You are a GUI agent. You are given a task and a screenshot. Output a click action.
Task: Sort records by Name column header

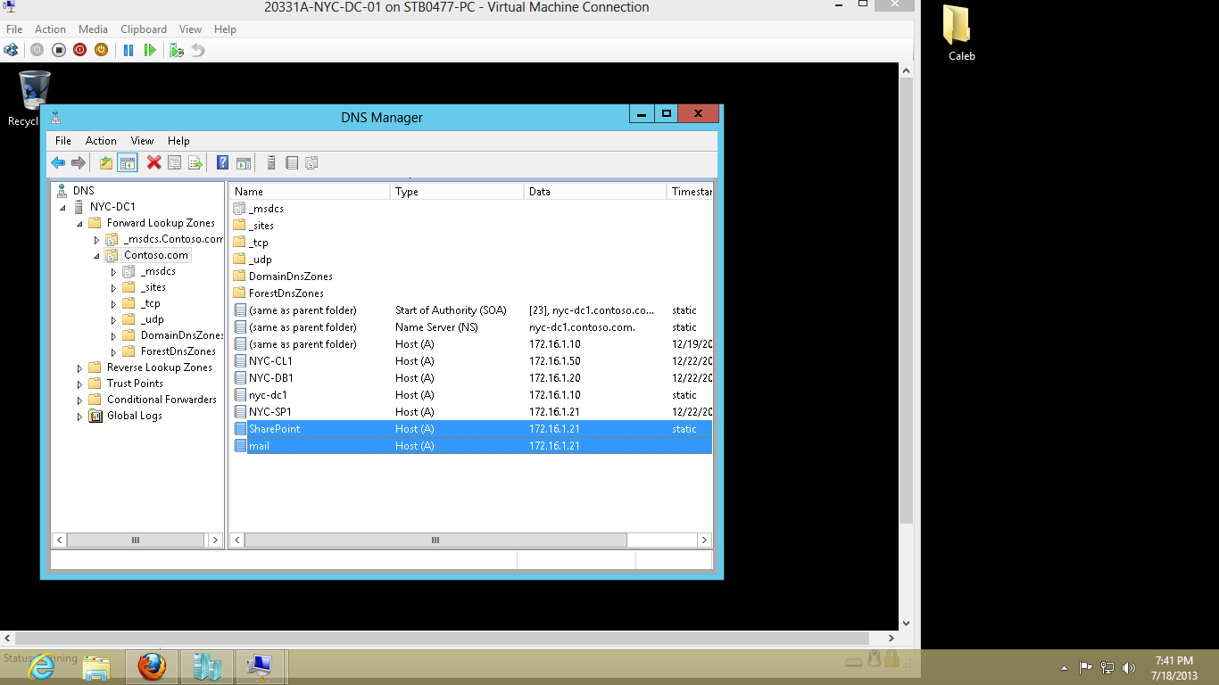(310, 192)
